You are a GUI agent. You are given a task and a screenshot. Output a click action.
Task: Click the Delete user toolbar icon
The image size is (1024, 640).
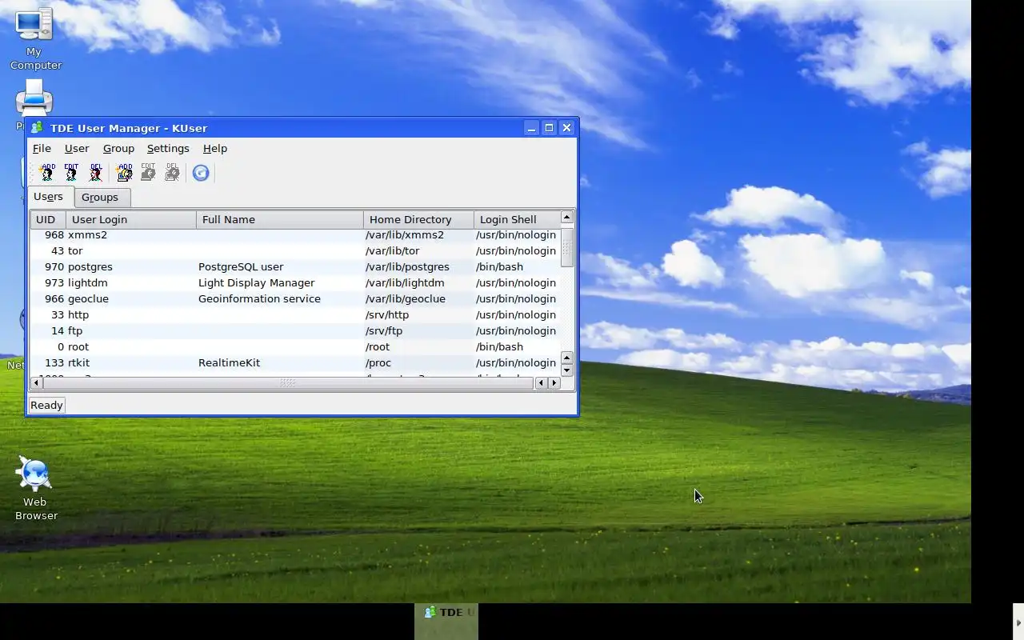point(95,172)
